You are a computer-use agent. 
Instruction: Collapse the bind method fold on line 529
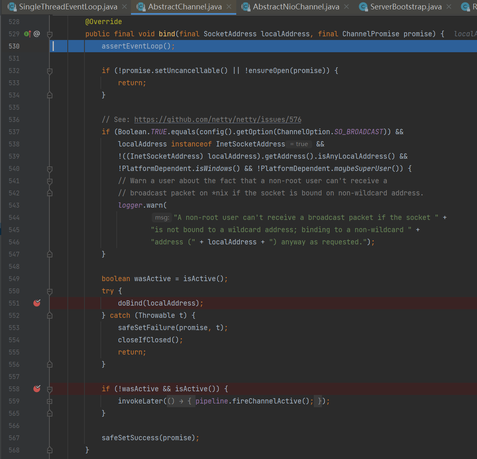coord(50,34)
